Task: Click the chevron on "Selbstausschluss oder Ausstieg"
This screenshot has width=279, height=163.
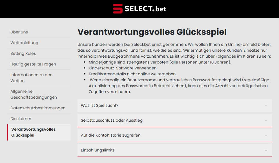Action: tap(265, 121)
